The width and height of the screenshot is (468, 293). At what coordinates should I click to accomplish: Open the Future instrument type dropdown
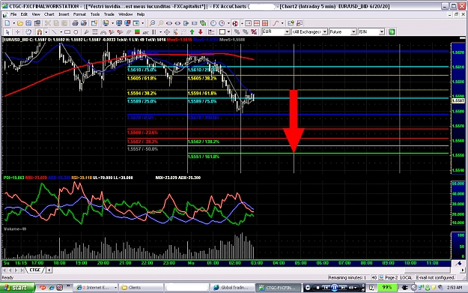(x=353, y=31)
